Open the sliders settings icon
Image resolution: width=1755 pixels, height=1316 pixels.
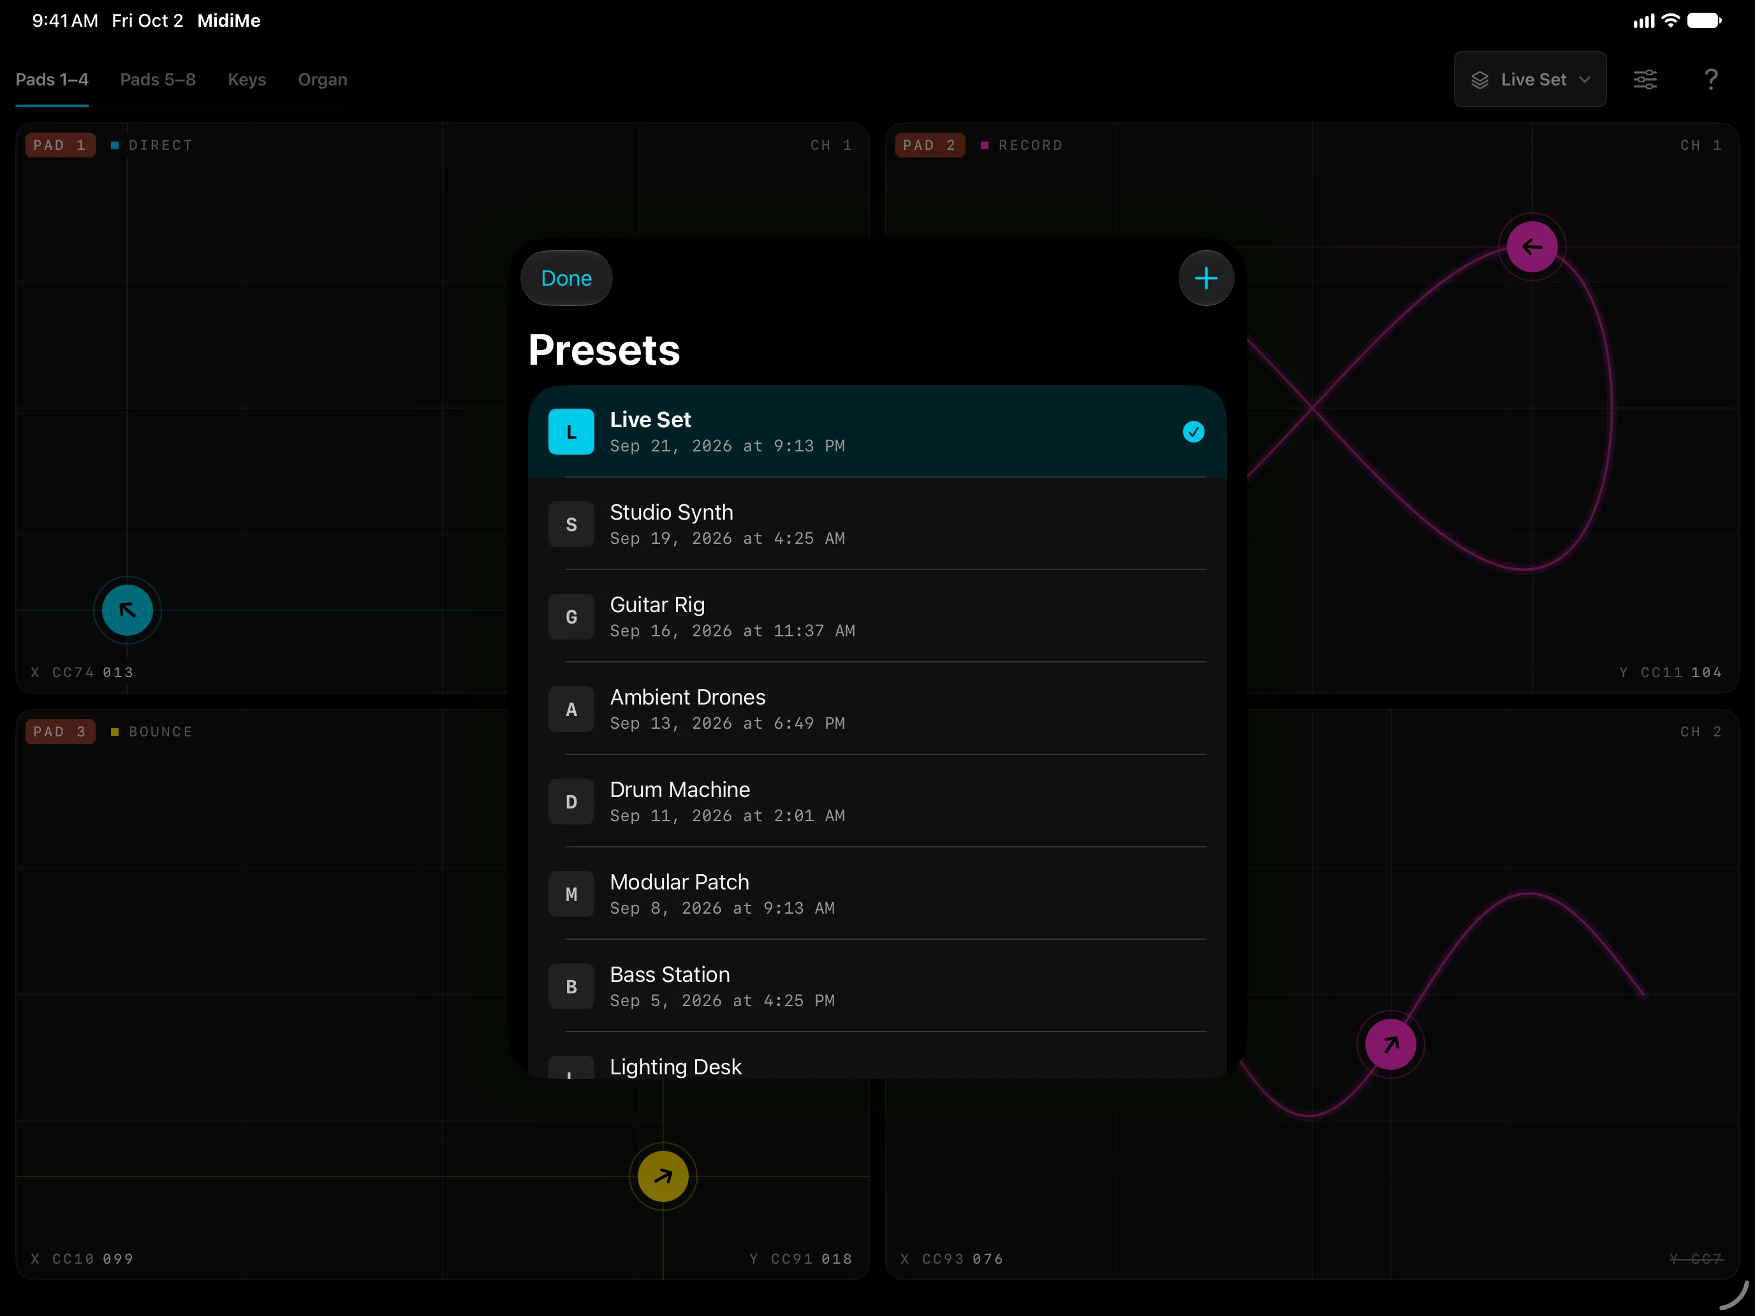1645,79
